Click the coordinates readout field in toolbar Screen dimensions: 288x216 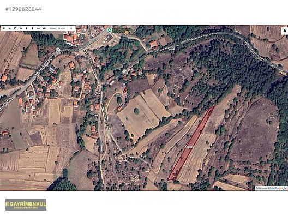(57, 28)
